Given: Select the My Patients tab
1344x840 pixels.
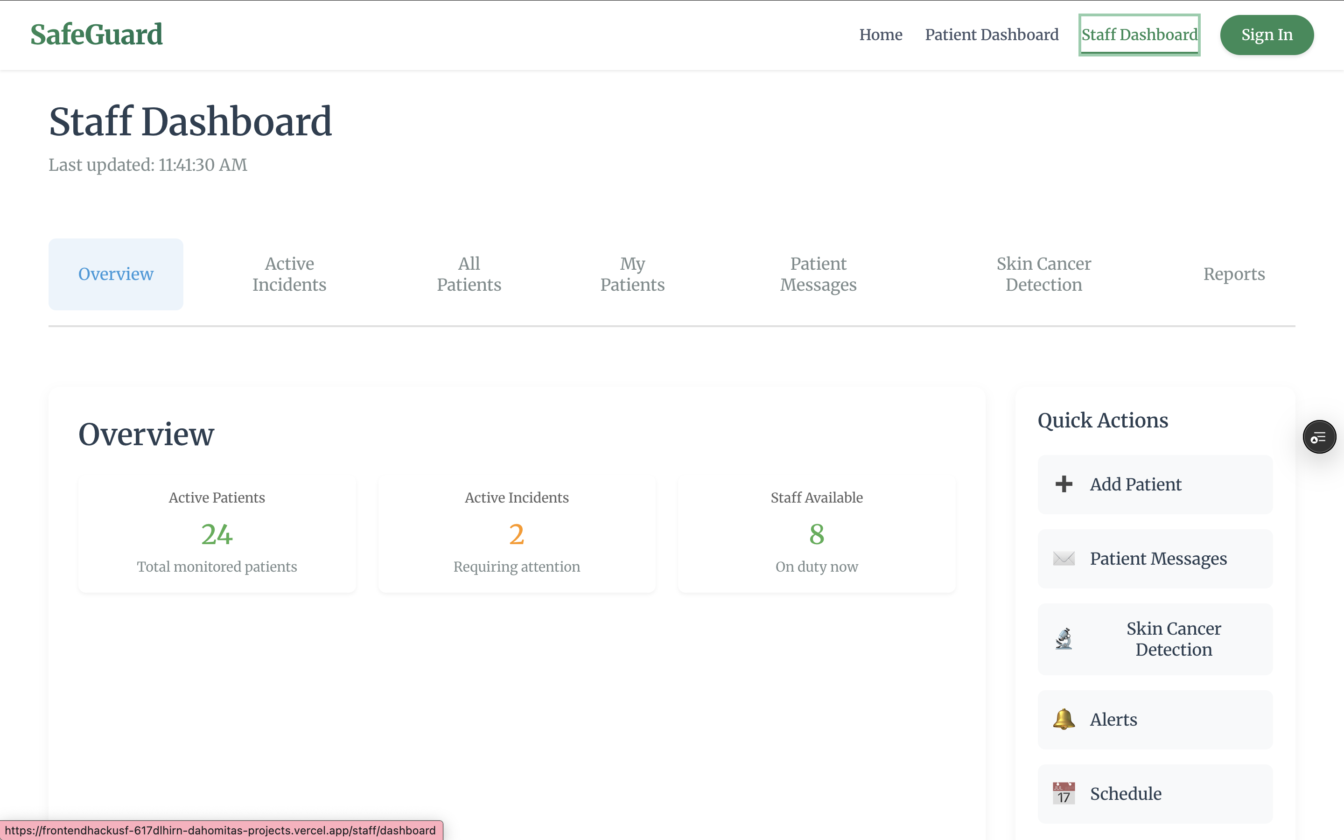Looking at the screenshot, I should coord(633,274).
